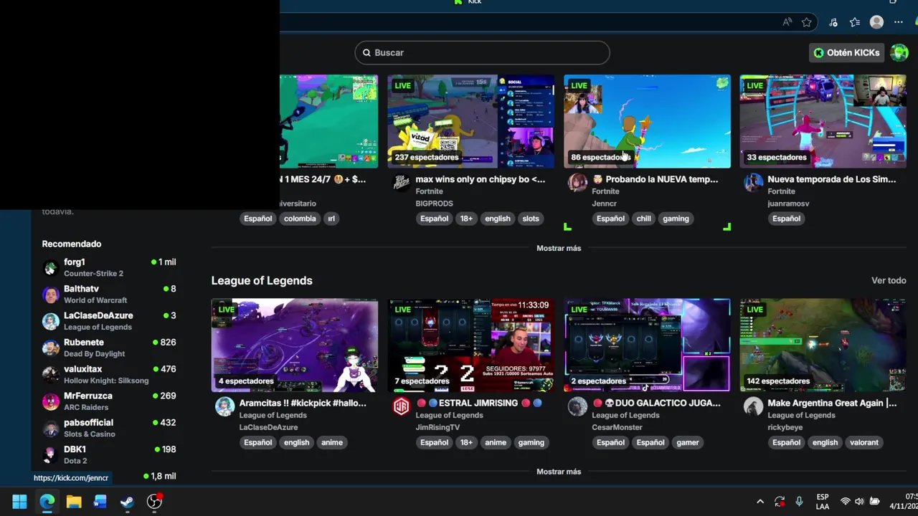Open File Explorer from taskbar

[74, 502]
